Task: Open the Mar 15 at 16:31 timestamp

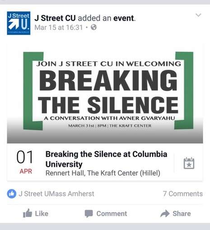Action: coord(59,28)
